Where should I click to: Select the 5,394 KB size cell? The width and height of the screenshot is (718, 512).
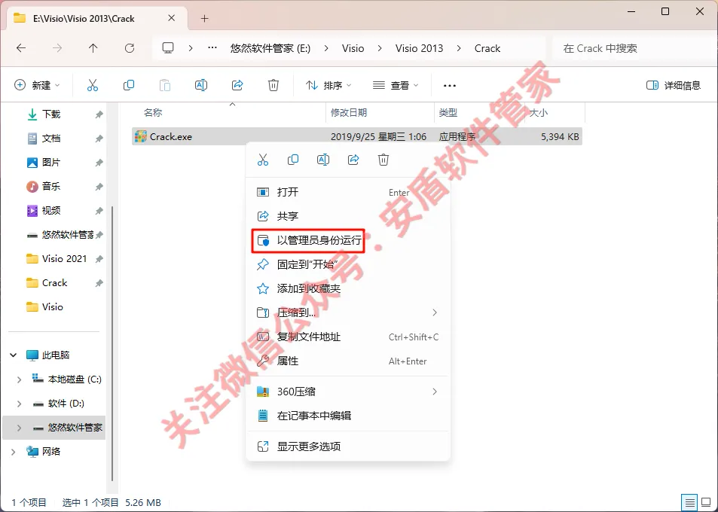click(x=560, y=136)
